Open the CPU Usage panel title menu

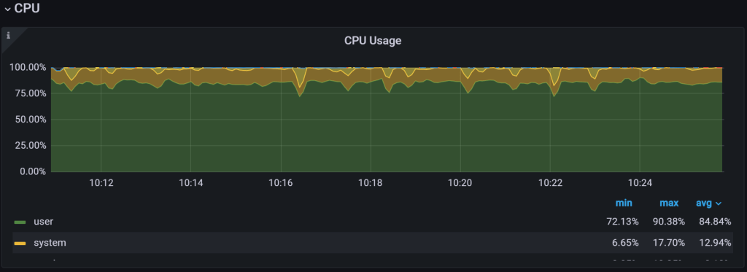[x=373, y=41]
